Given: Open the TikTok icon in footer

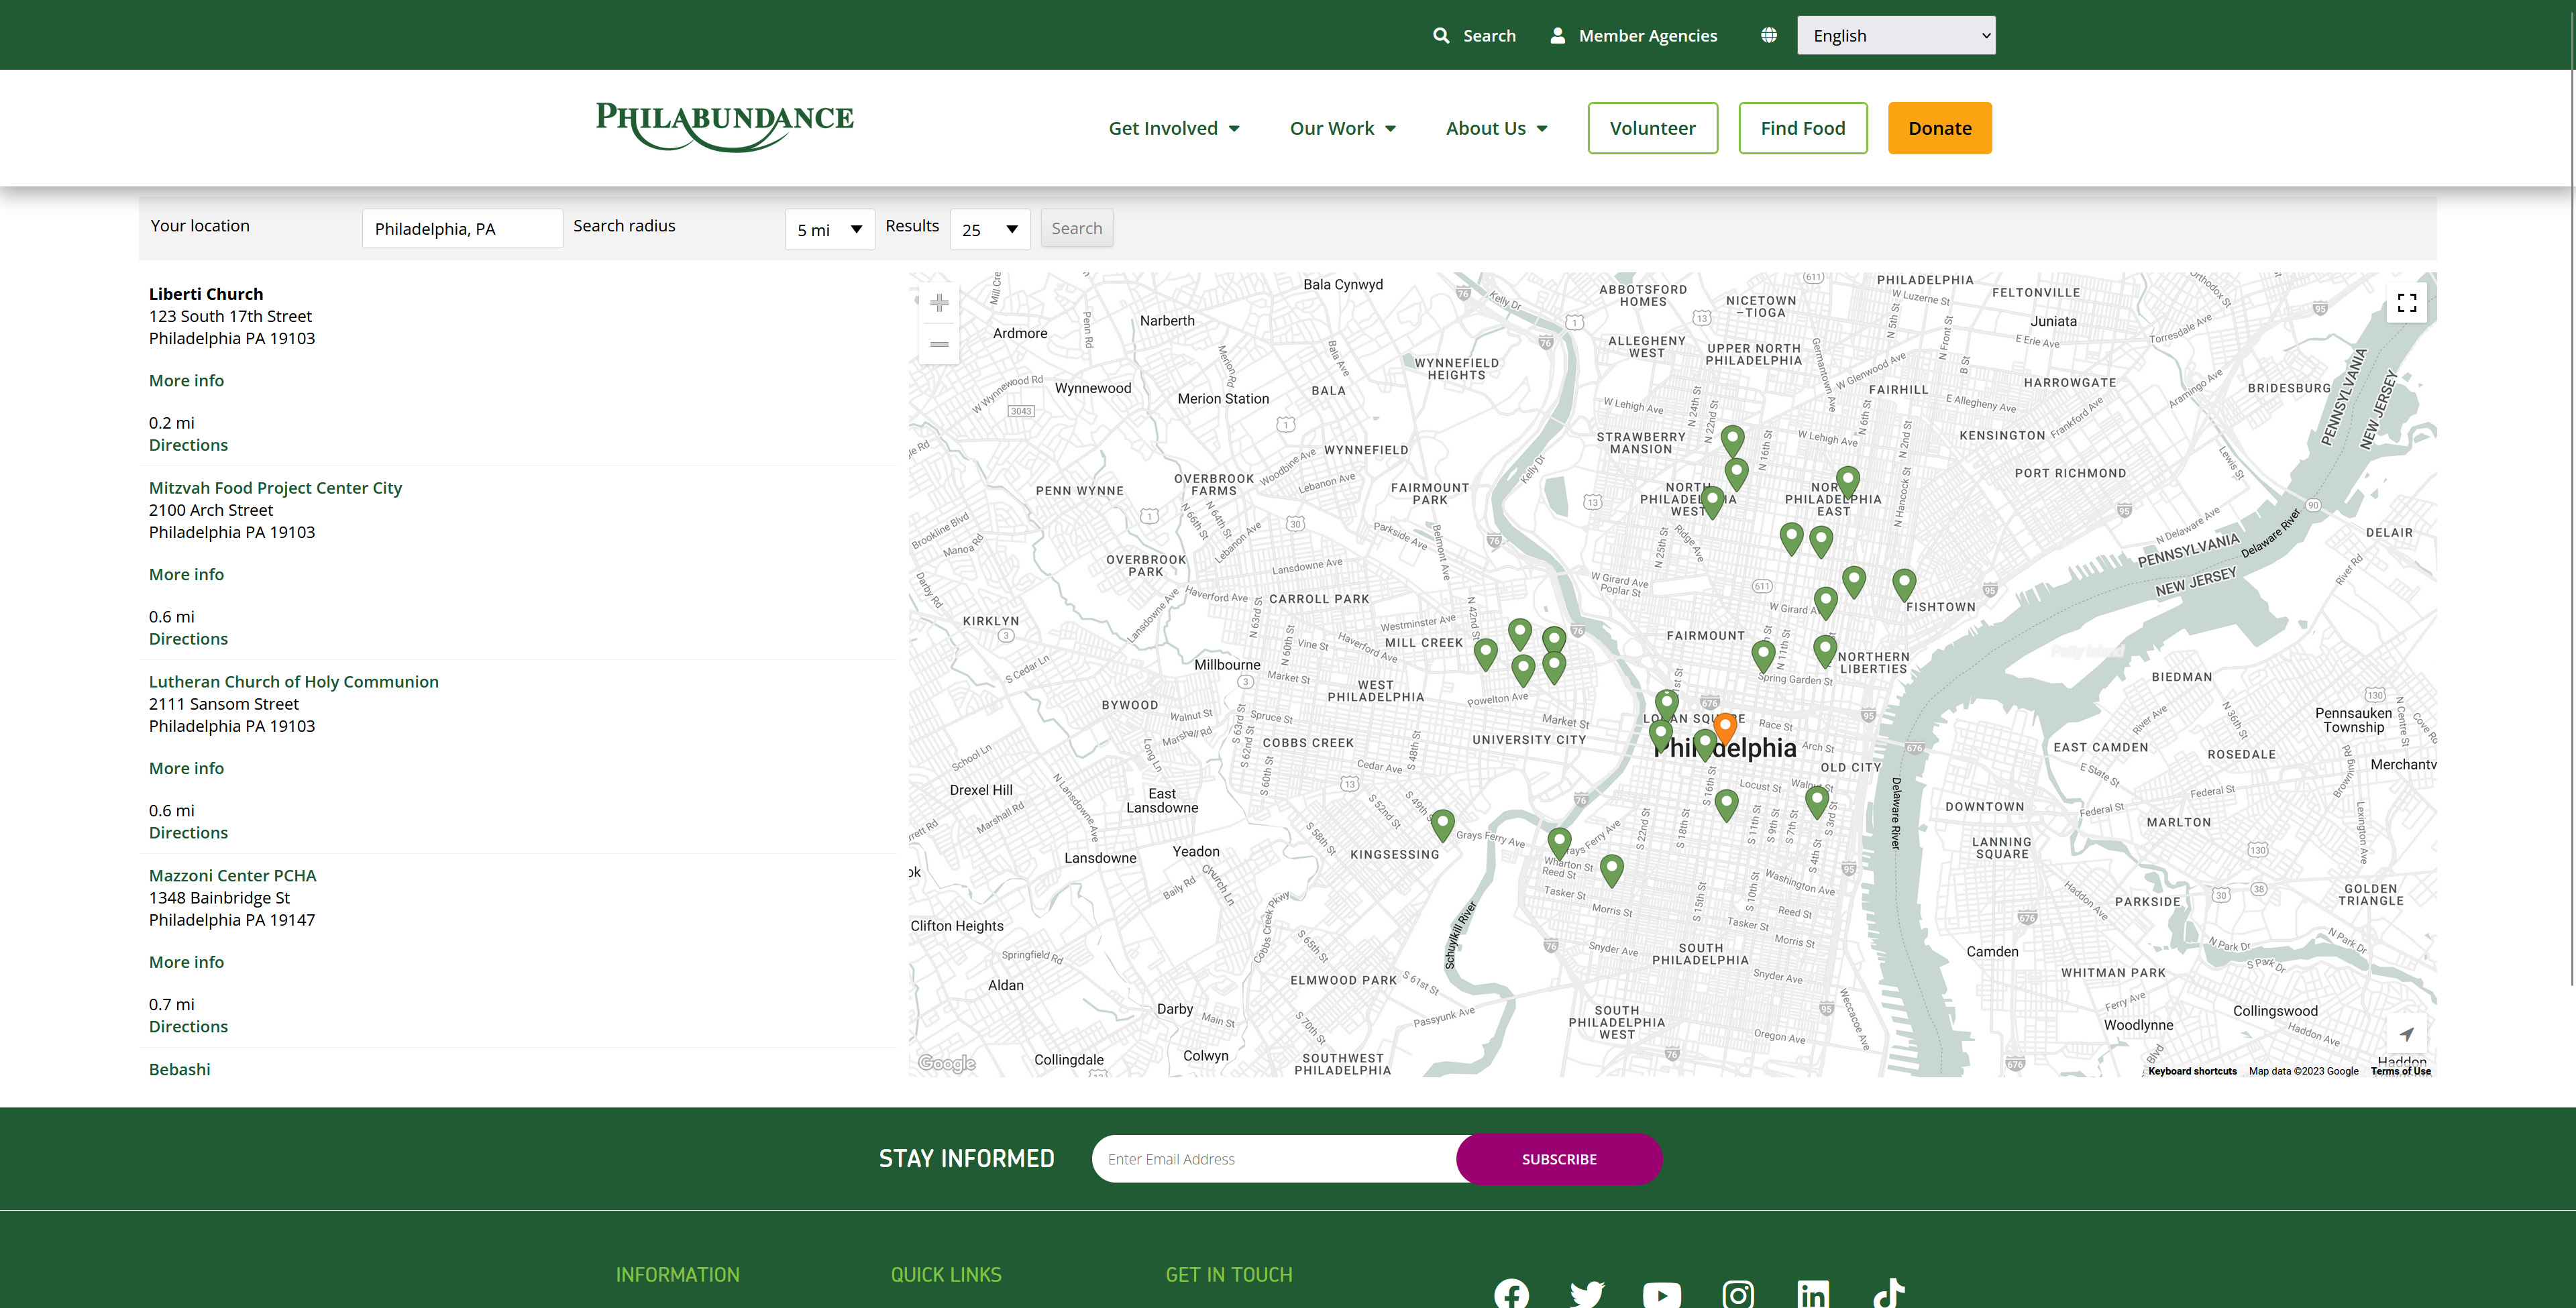Looking at the screenshot, I should (x=1889, y=1293).
